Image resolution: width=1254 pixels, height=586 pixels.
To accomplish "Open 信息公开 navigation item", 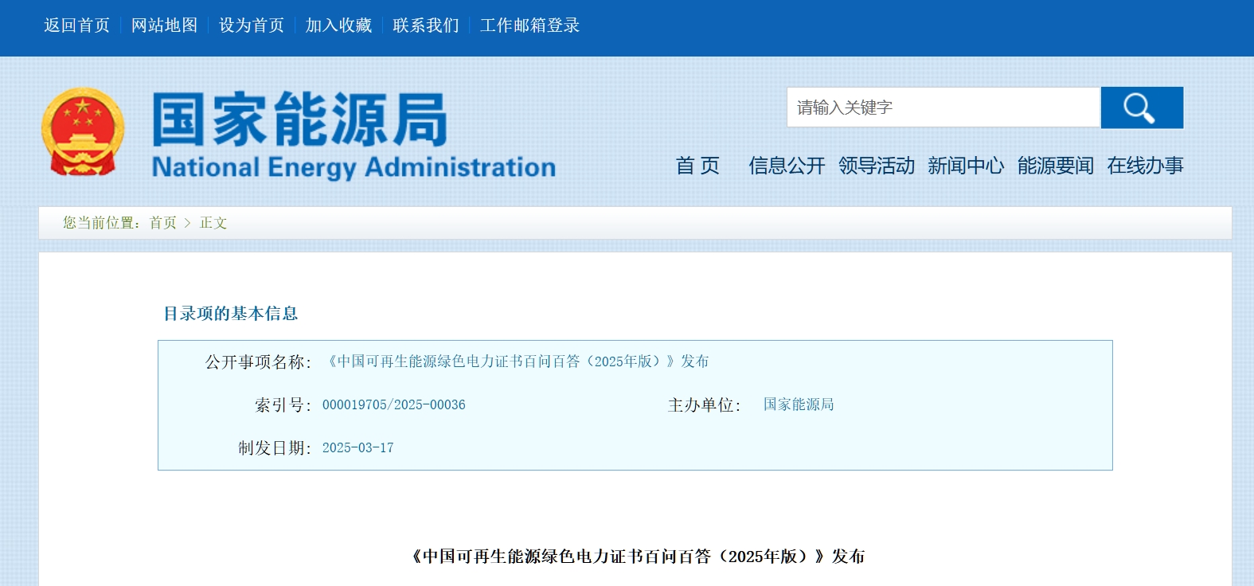I will pos(787,166).
